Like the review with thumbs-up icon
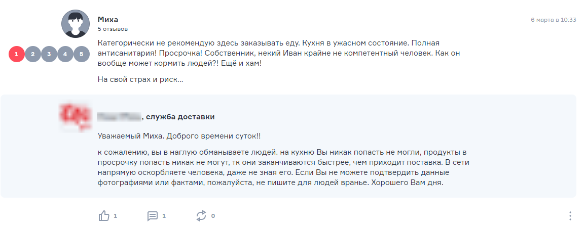This screenshot has height=228, width=586. point(104,215)
